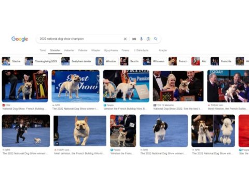Select the Akc filter chip
The width and height of the screenshot is (249, 187).
click(200, 61)
